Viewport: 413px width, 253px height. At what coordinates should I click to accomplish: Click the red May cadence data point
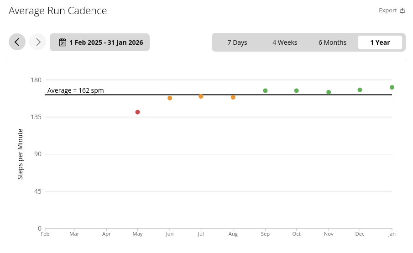pyautogui.click(x=137, y=112)
